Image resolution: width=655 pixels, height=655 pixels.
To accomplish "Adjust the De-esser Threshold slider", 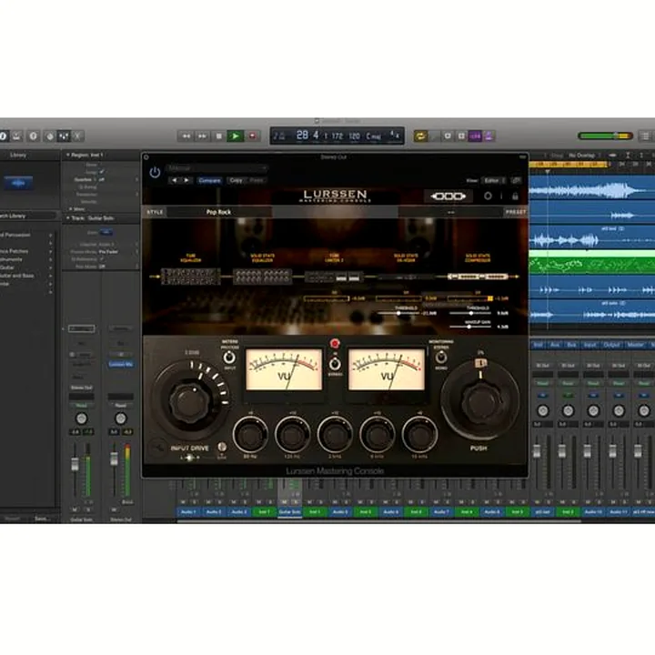I will 398,313.
